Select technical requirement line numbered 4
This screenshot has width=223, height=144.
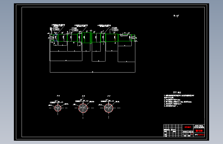[x=173, y=104]
